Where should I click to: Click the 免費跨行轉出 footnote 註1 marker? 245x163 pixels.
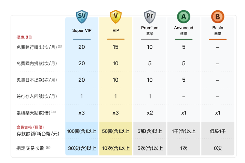(x=60, y=46)
